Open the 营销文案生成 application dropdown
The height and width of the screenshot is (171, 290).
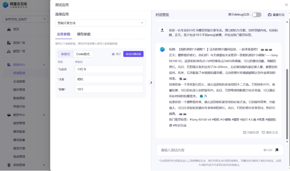101,23
